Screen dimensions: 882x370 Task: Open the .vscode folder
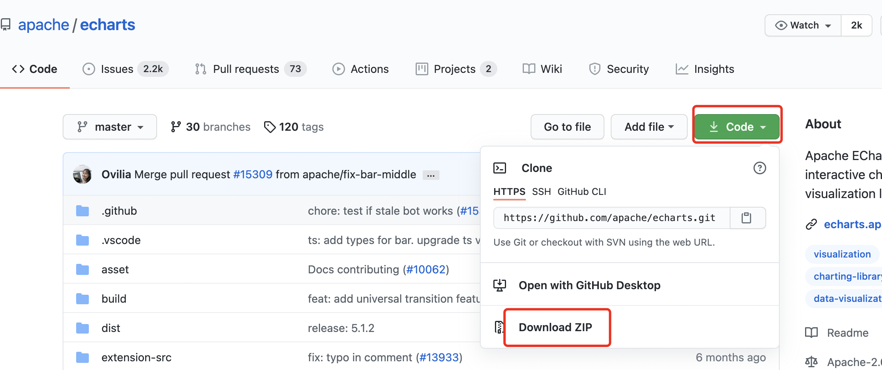[121, 240]
